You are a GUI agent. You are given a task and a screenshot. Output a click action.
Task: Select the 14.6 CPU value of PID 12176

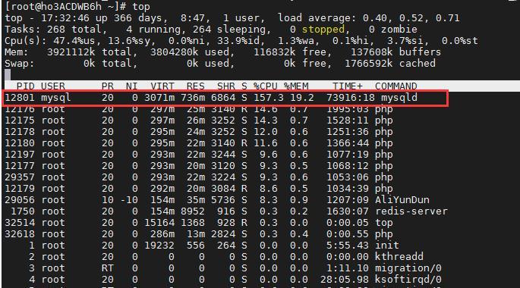(265, 109)
